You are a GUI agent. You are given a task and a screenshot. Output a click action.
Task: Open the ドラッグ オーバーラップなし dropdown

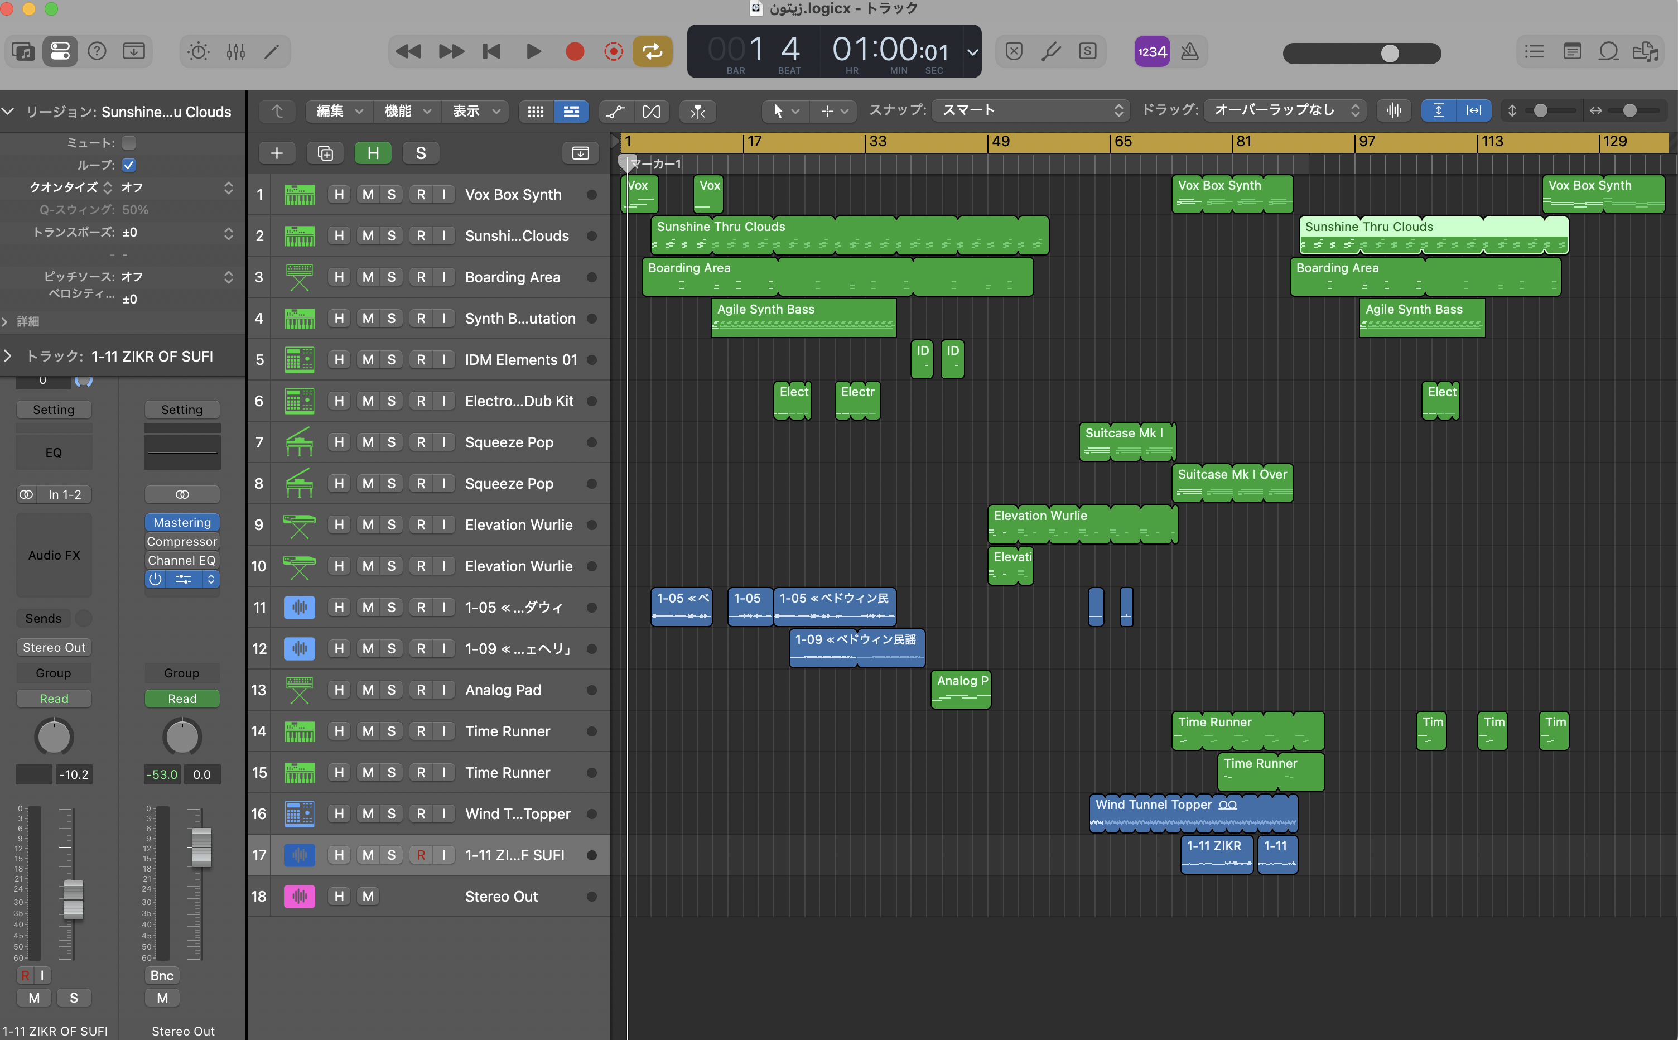pos(1285,110)
